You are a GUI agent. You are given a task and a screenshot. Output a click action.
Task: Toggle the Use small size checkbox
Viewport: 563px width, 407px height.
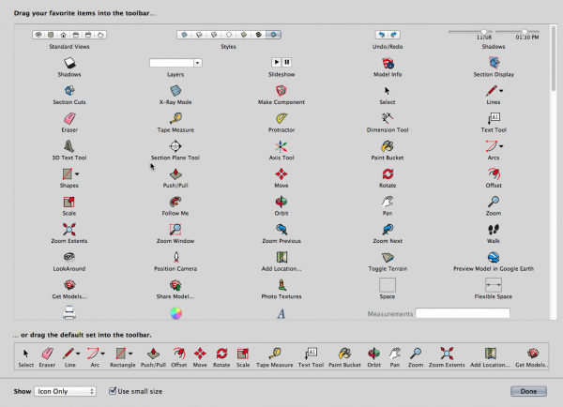(113, 391)
